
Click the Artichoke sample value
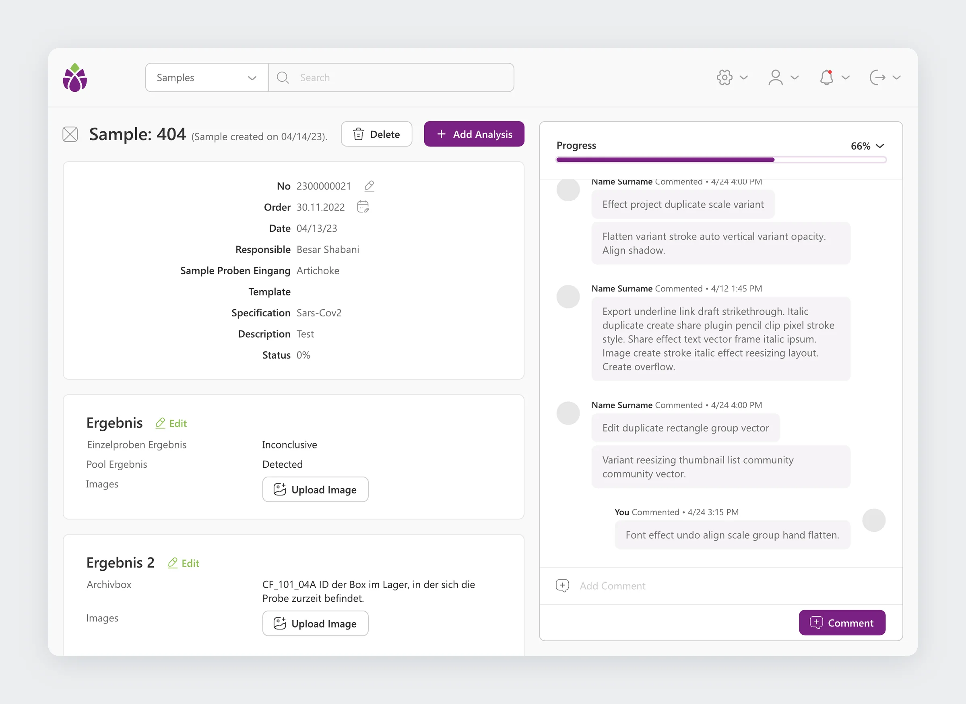click(x=318, y=270)
